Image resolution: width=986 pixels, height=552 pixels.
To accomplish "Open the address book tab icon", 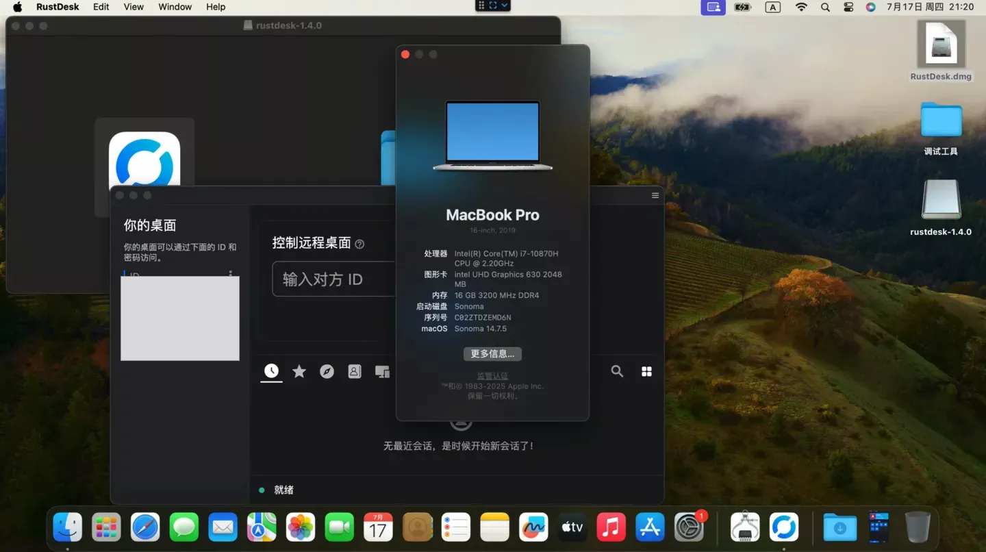I will (x=354, y=371).
